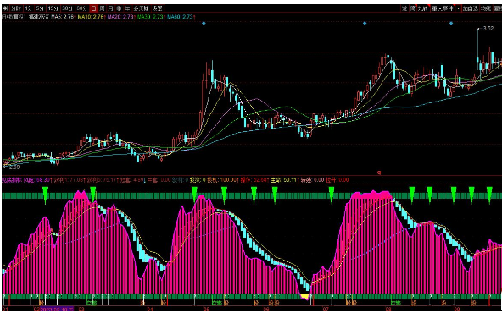Select the 15分 period tab

pos(53,8)
